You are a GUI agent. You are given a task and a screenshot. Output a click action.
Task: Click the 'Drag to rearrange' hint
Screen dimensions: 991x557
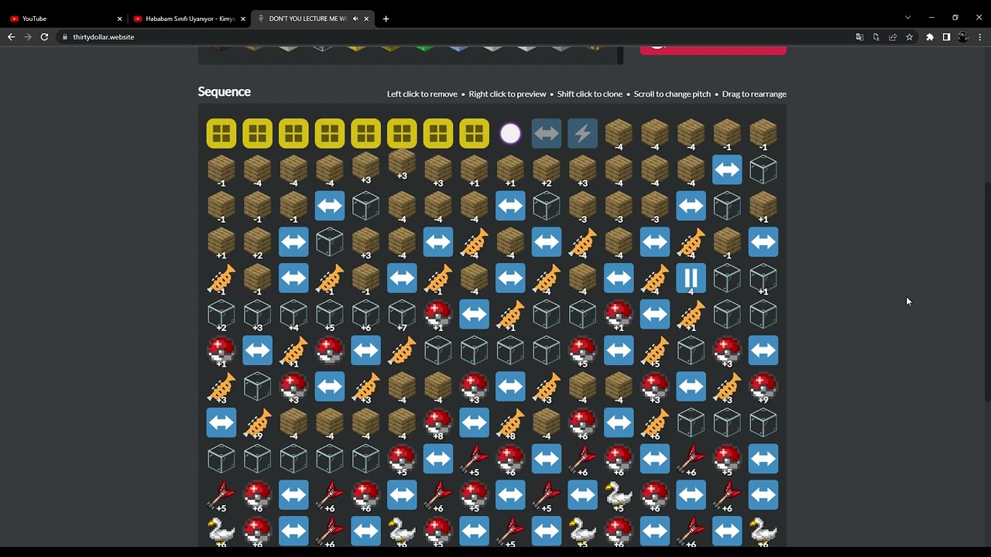click(x=754, y=94)
